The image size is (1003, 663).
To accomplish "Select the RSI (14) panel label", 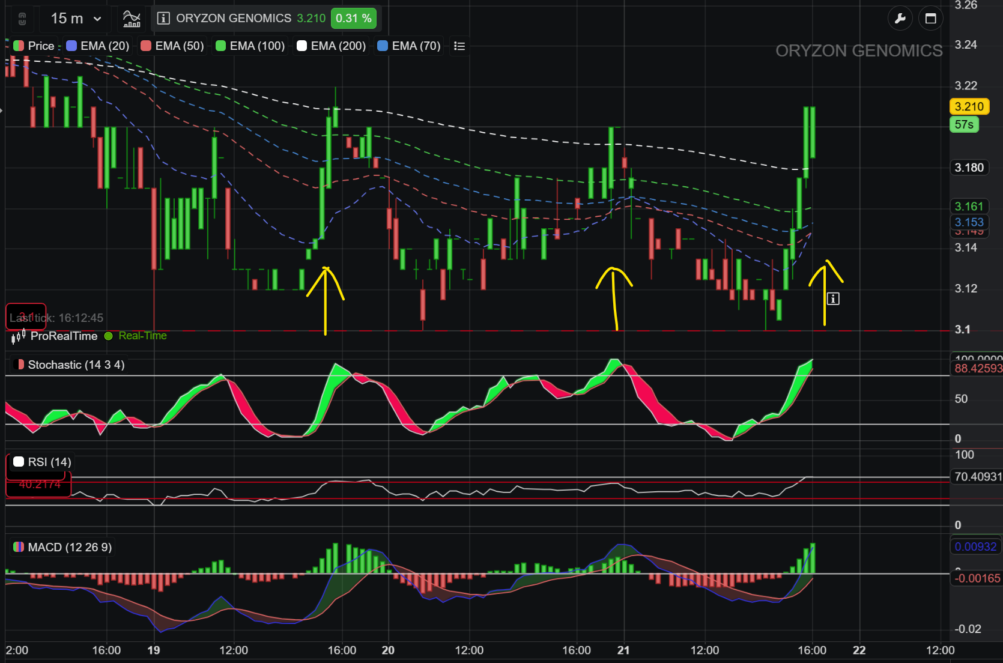I will pyautogui.click(x=43, y=462).
